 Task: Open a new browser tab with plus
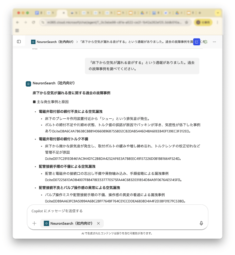pos(200,13)
